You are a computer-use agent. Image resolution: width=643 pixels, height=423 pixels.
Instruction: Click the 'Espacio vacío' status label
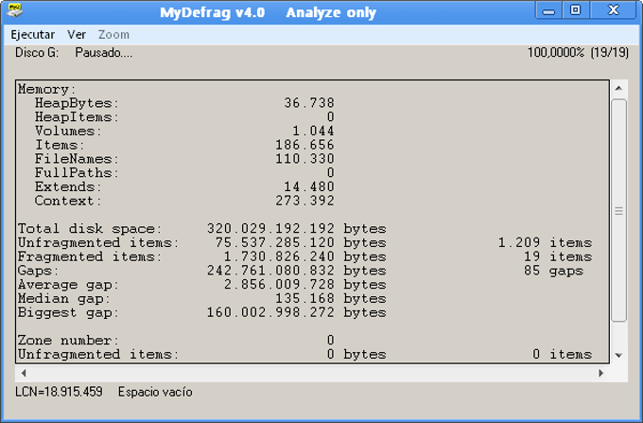[x=155, y=392]
